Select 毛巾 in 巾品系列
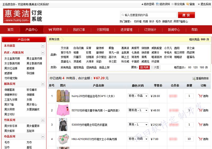 coord(7,142)
